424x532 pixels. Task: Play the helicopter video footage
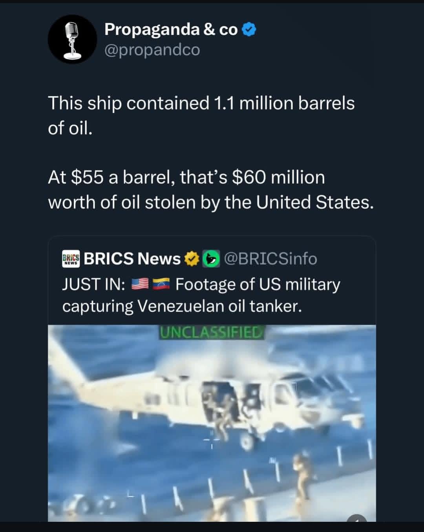pyautogui.click(x=212, y=423)
